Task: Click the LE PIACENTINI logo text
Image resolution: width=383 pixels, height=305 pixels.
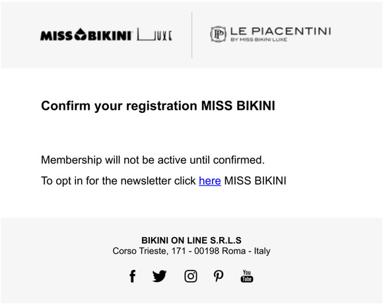Action: point(281,31)
